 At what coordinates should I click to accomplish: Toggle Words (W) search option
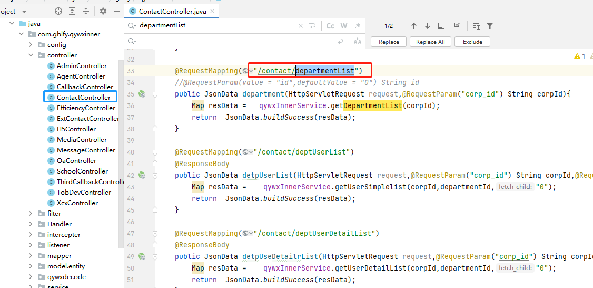(344, 26)
